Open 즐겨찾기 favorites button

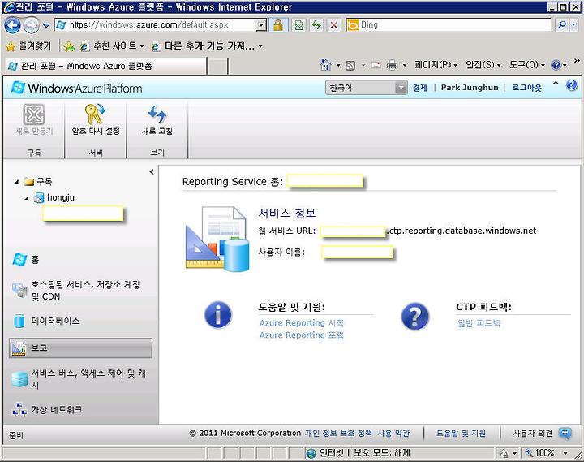click(x=28, y=45)
